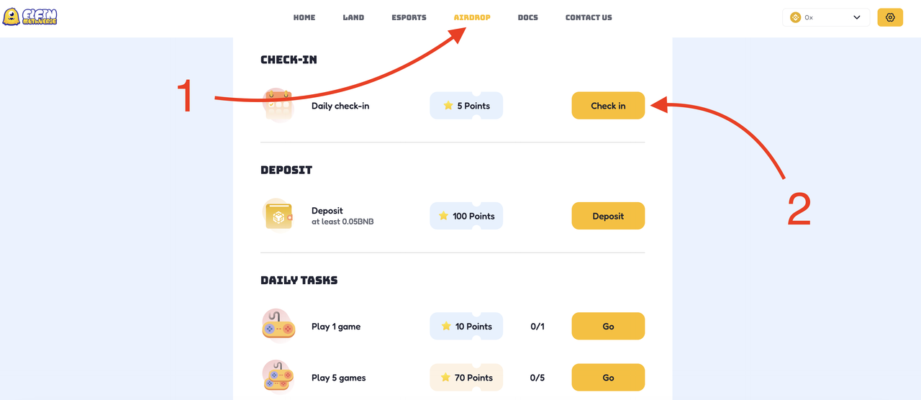Image resolution: width=921 pixels, height=400 pixels.
Task: Select the Airdrop tab
Action: pos(472,17)
